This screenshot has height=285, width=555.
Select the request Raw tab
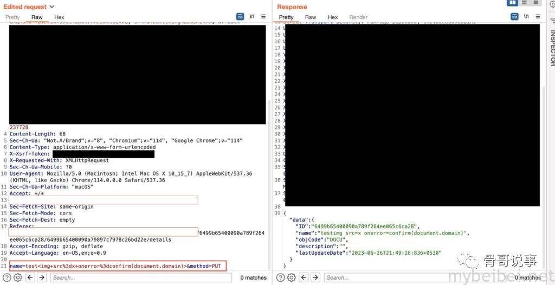pos(37,17)
